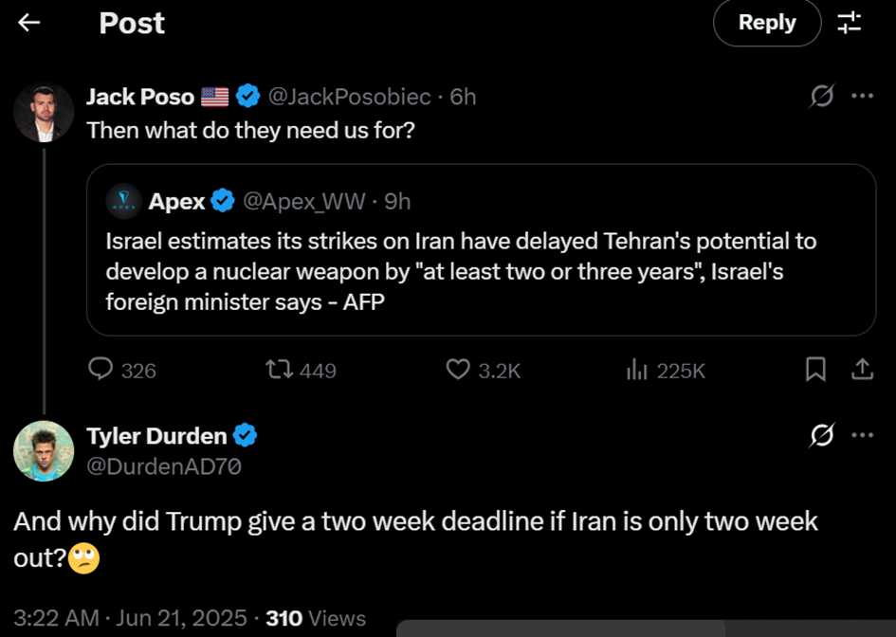Expand more options on Jack Poso's post
The image size is (896, 637).
[x=862, y=96]
